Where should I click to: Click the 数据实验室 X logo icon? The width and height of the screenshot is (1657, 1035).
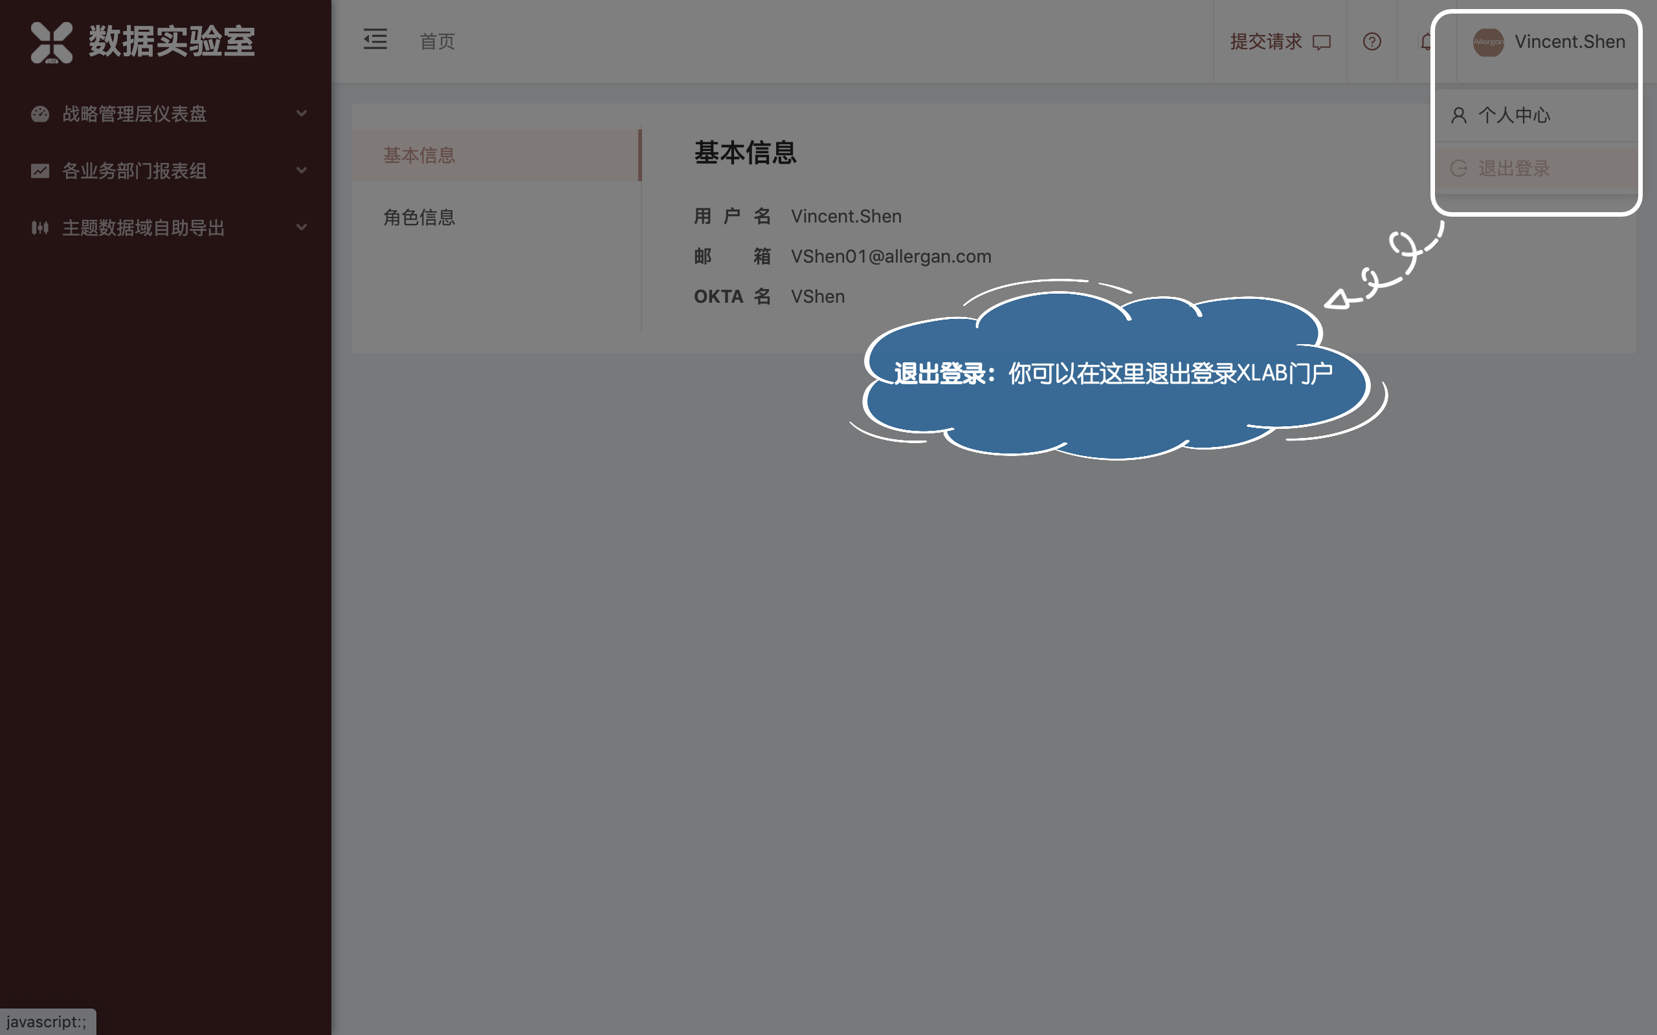tap(51, 42)
